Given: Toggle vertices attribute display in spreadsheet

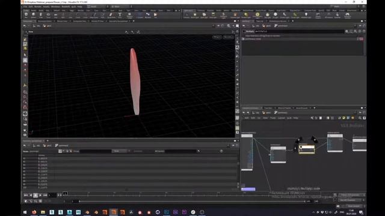Looking at the screenshot, I should tap(64, 151).
